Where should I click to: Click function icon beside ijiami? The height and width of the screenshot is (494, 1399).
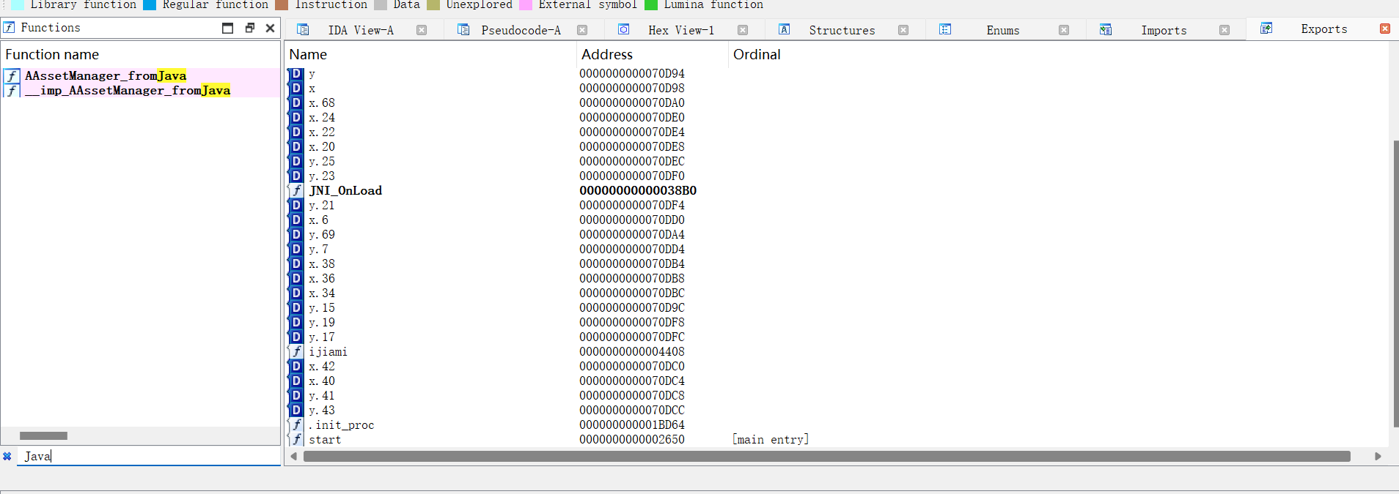[x=297, y=351]
